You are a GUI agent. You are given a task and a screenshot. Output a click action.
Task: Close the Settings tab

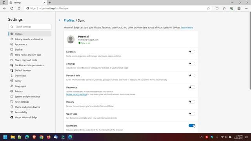tap(44, 3)
